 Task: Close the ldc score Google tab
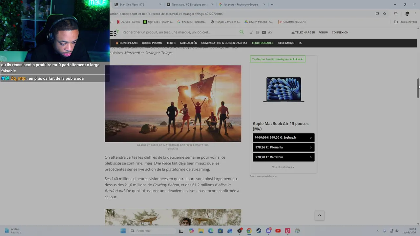pyautogui.click(x=264, y=5)
